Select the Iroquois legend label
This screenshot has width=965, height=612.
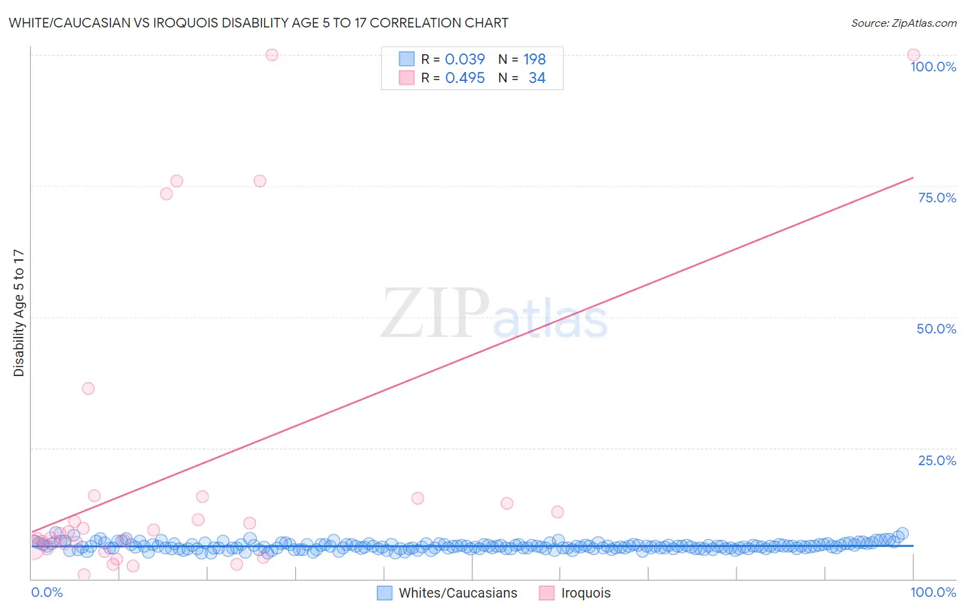[x=585, y=593]
